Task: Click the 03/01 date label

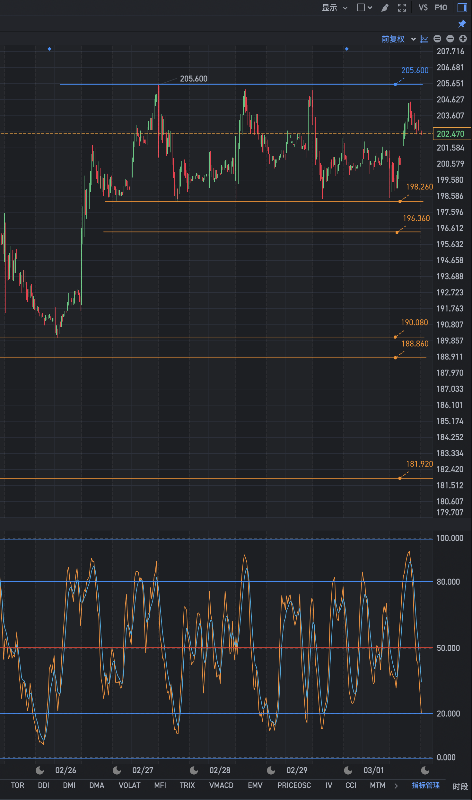Action: click(x=374, y=770)
